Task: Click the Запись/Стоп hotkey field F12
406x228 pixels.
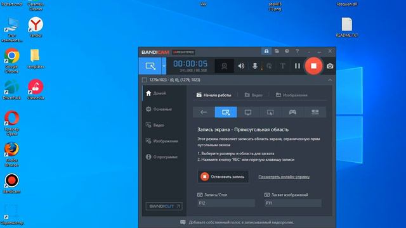Action: click(226, 203)
